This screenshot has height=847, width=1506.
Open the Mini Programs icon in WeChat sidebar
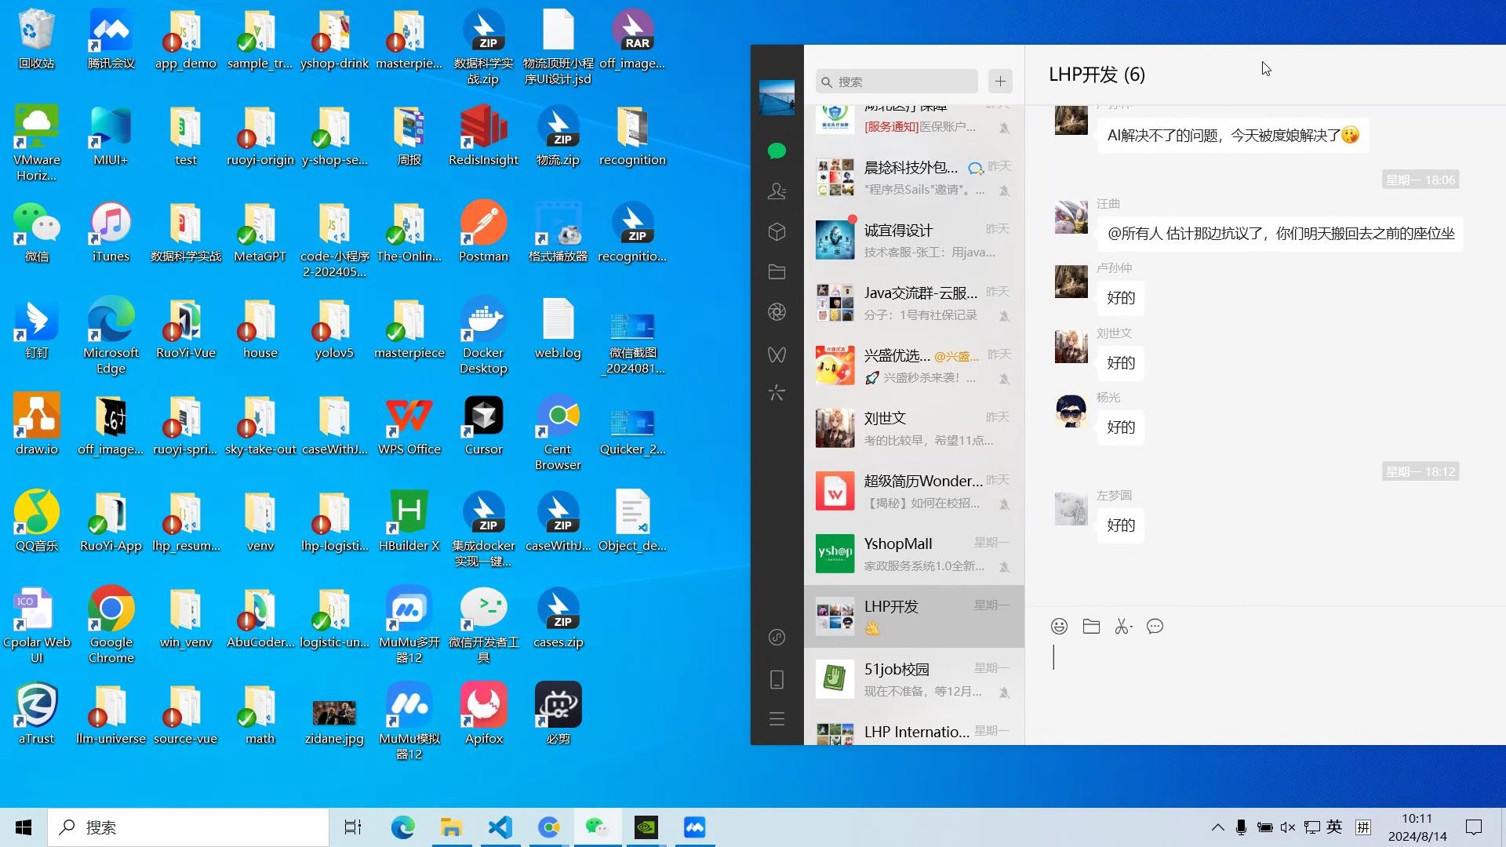[x=777, y=637]
